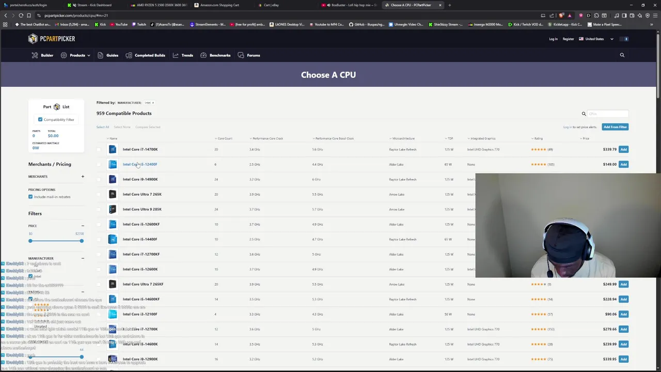Open the Products dropdown menu
The height and width of the screenshot is (372, 661).
point(75,55)
